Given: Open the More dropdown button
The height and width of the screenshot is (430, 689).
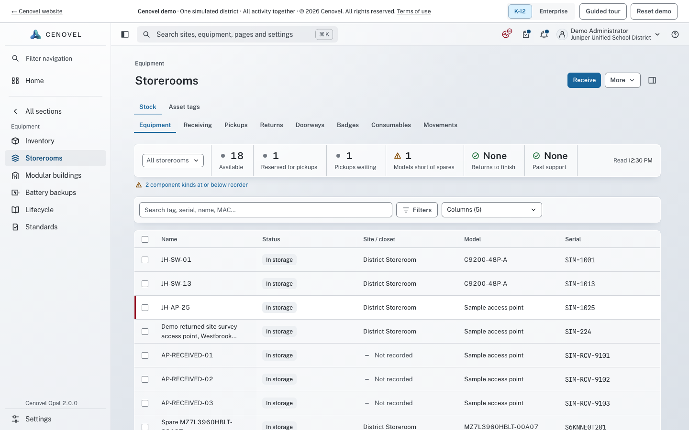Looking at the screenshot, I should click(622, 80).
